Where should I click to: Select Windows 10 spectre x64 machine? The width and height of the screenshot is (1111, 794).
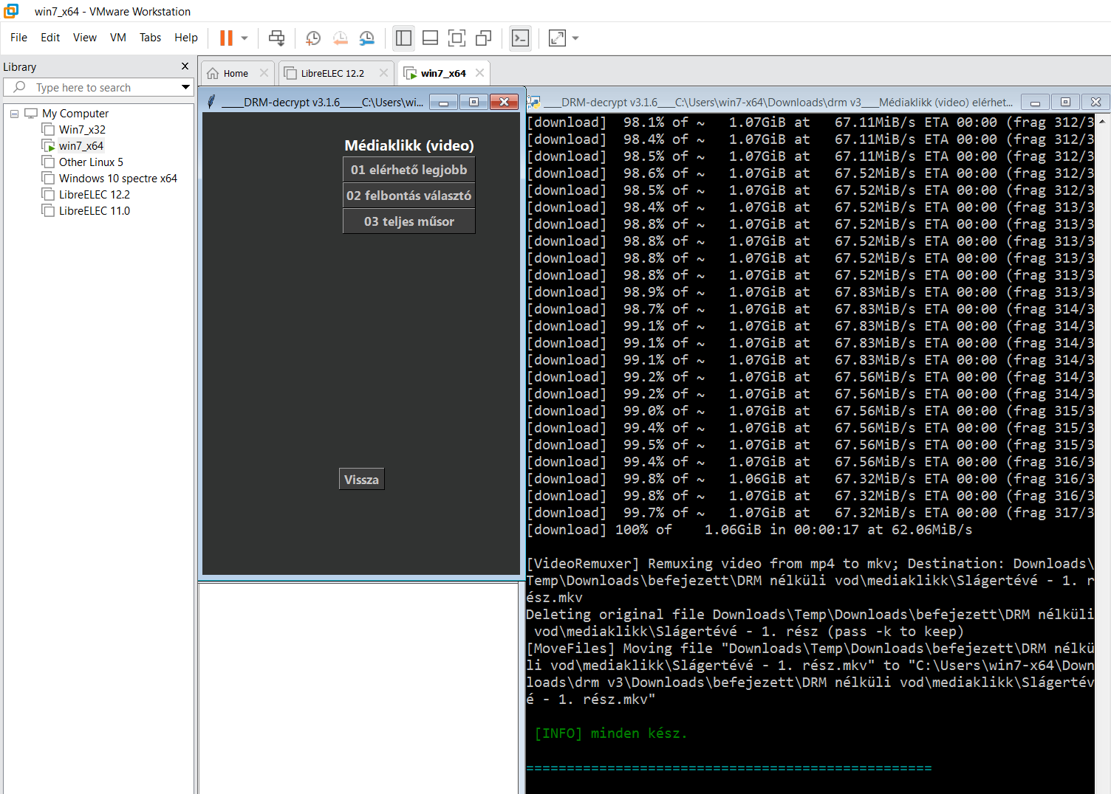(x=118, y=179)
